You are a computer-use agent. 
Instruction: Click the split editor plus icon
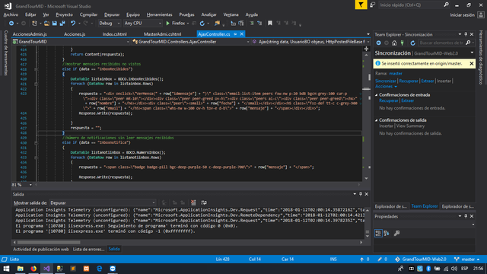tap(366, 49)
